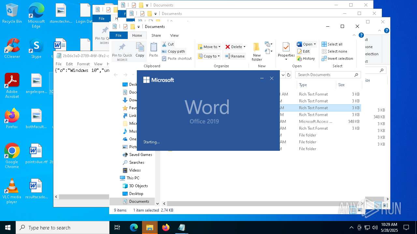Click the Quick Access Toolbar checkmark properties icon
The height and width of the screenshot is (234, 417).
(125, 27)
